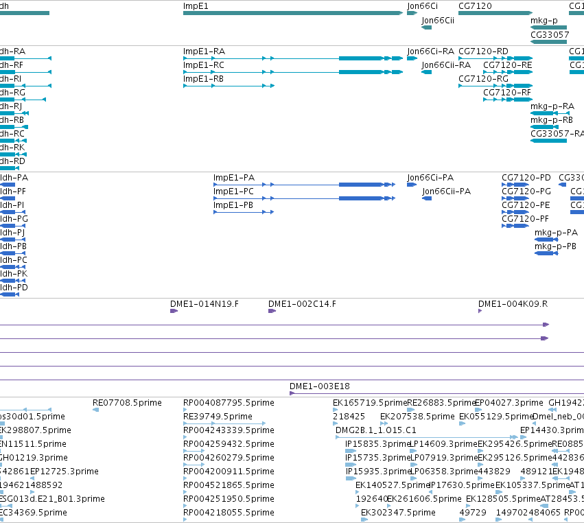The height and width of the screenshot is (523, 584).
Task: Click EST RP004259432.5prime
Action: (x=229, y=443)
